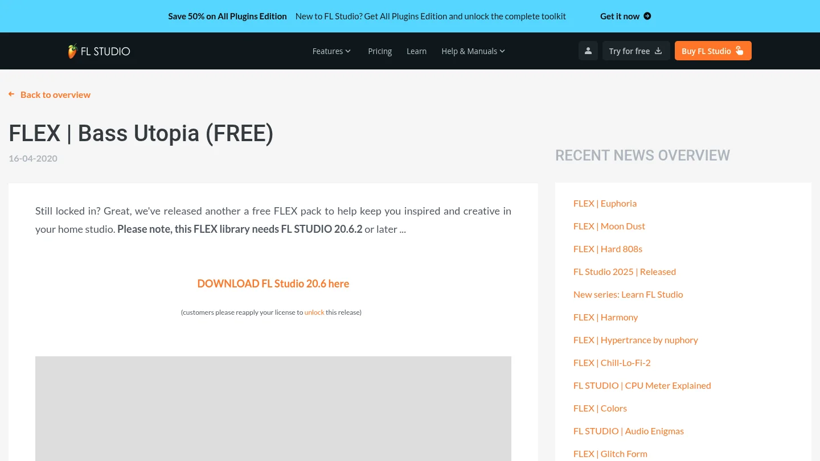820x461 pixels.
Task: Click the grey media placeholder in the article
Action: 273,409
